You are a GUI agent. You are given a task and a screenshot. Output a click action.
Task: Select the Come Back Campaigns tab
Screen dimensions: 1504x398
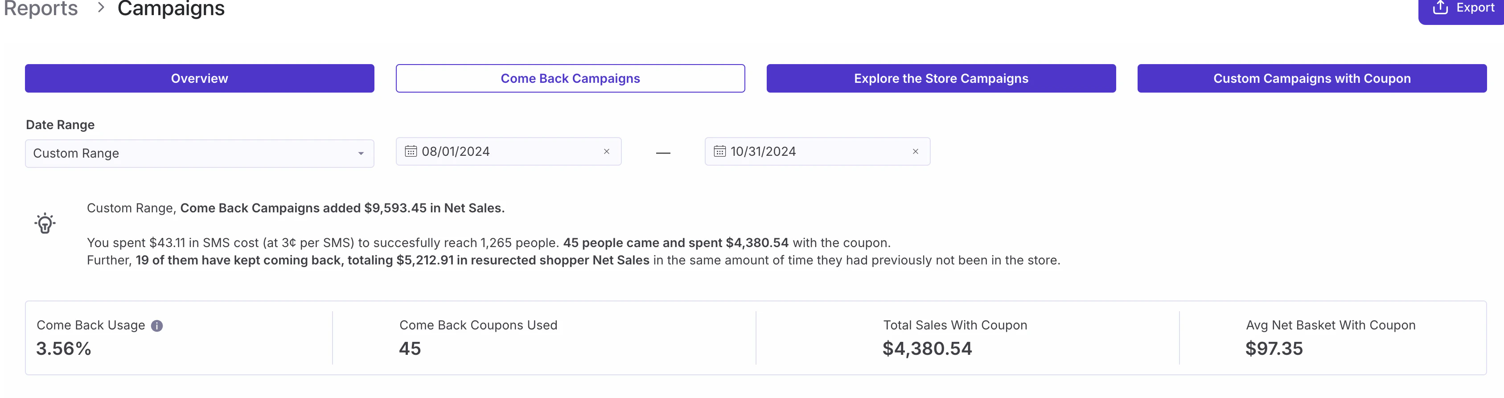point(570,79)
